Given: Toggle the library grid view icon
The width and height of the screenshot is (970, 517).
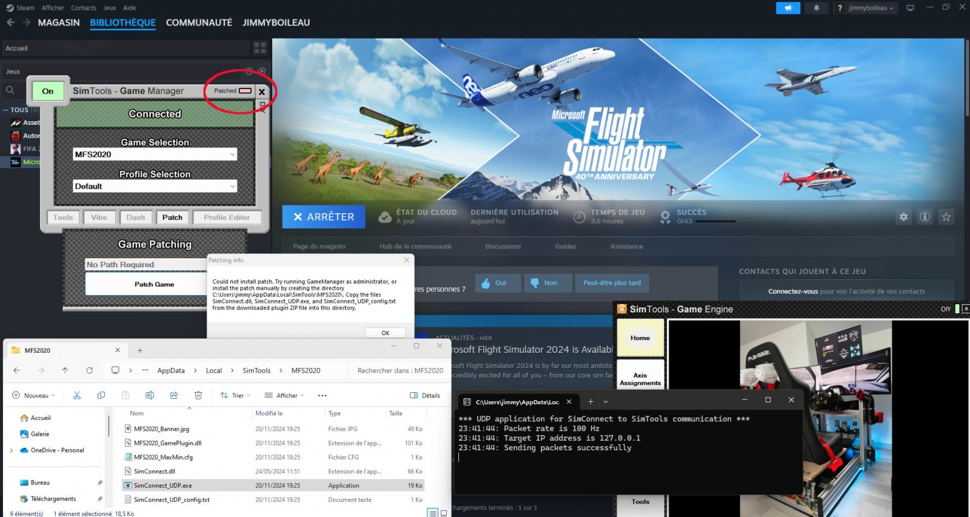Looking at the screenshot, I should click(x=260, y=48).
